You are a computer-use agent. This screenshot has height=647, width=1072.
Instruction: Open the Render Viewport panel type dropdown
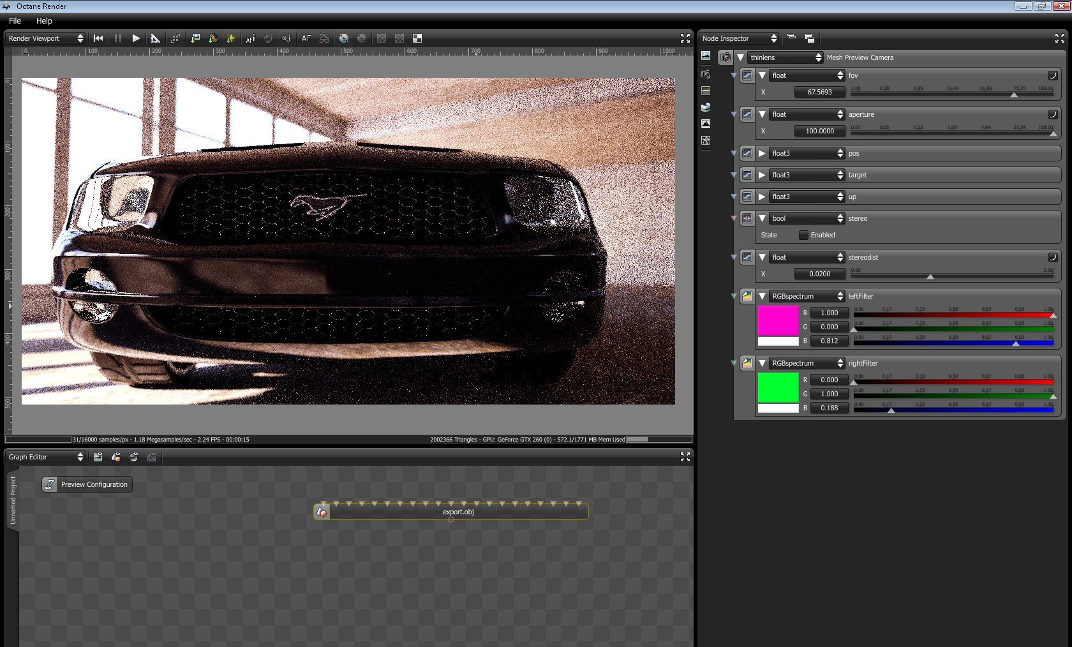coord(45,38)
